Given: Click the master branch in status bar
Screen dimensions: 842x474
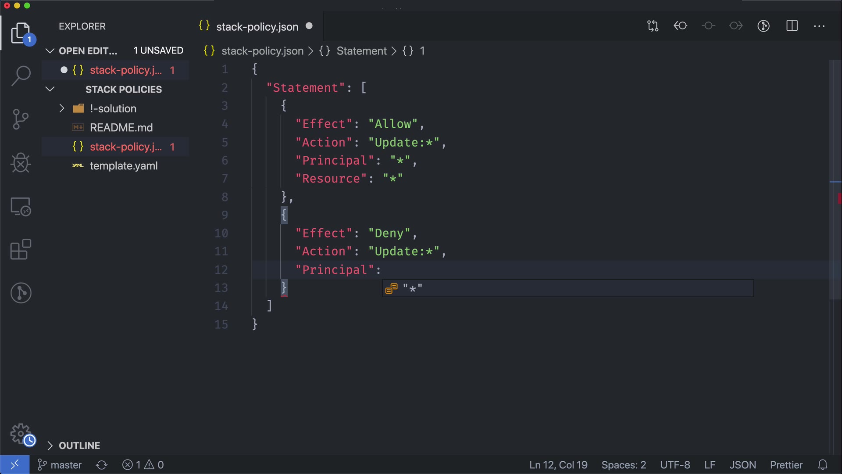Looking at the screenshot, I should pos(60,465).
